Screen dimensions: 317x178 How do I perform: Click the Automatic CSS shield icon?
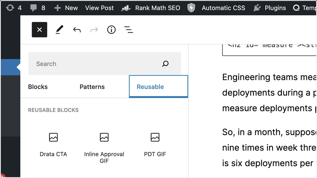191,8
